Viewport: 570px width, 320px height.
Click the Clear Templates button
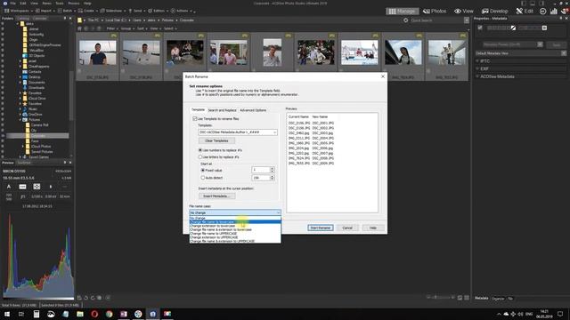click(x=216, y=140)
